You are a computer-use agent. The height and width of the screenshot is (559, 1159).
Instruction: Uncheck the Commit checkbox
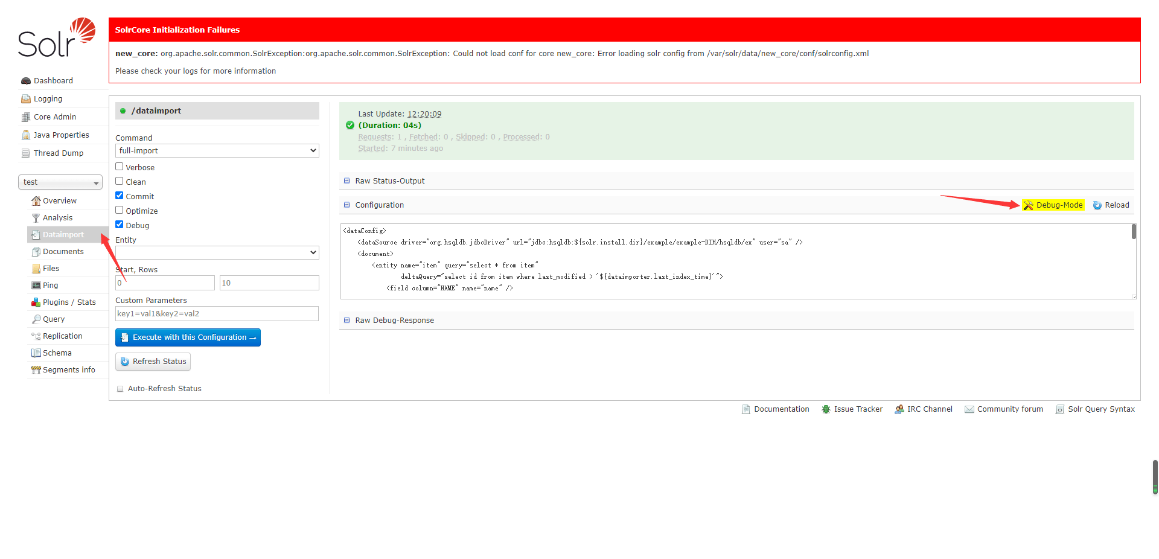click(x=120, y=196)
